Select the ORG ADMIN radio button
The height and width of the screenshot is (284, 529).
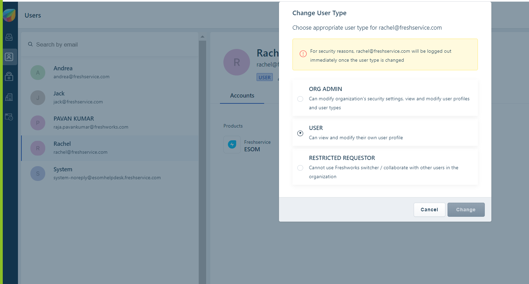tap(300, 99)
